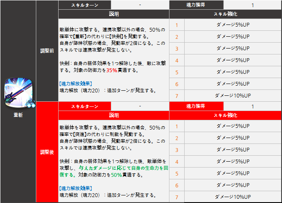This screenshot has height=203, width=282.
Task: Select ダメージ10%UP in the 調整後 section
Action: [x=233, y=197]
